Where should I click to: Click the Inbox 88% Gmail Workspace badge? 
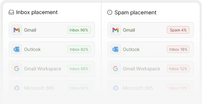tap(79, 69)
